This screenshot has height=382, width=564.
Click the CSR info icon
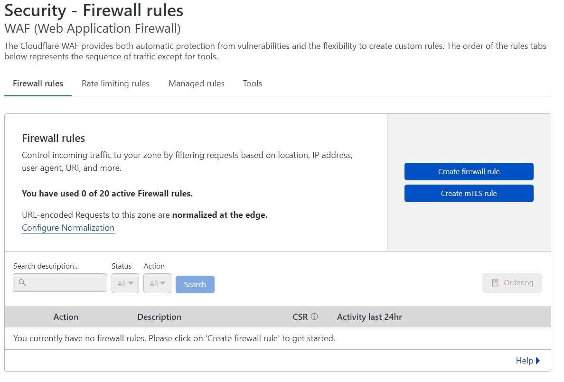click(314, 317)
